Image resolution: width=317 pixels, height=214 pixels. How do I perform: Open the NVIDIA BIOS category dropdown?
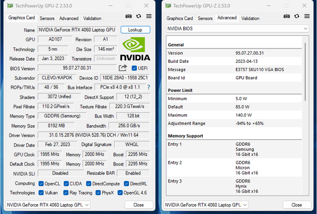tap(238, 29)
